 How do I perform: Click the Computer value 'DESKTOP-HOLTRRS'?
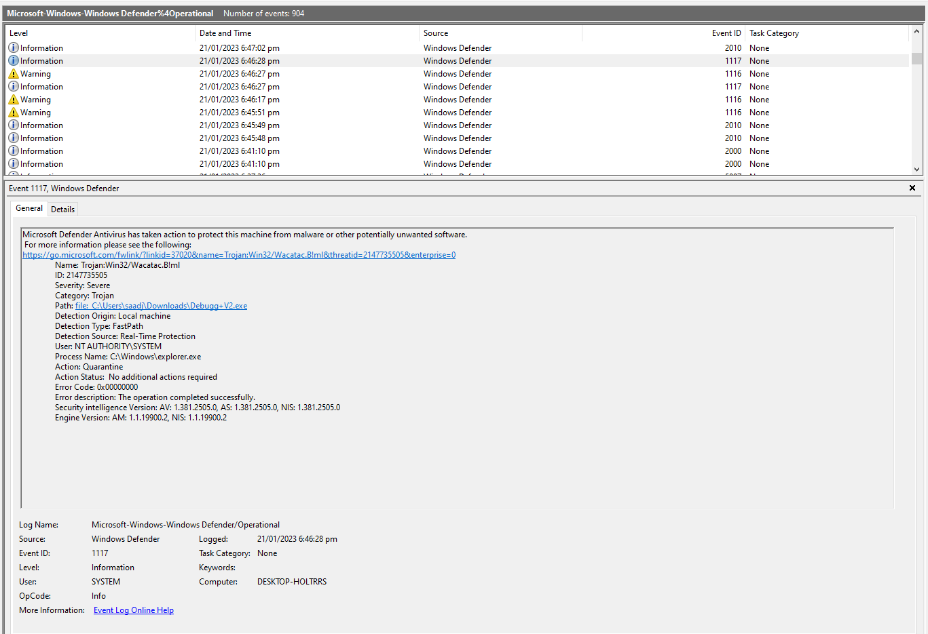click(x=292, y=582)
